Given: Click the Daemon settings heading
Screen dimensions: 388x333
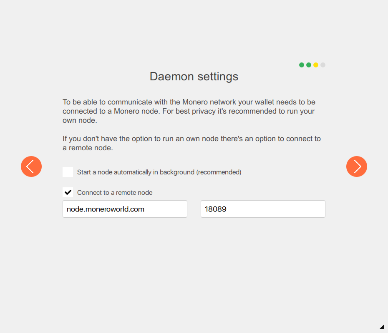Looking at the screenshot, I should [194, 77].
